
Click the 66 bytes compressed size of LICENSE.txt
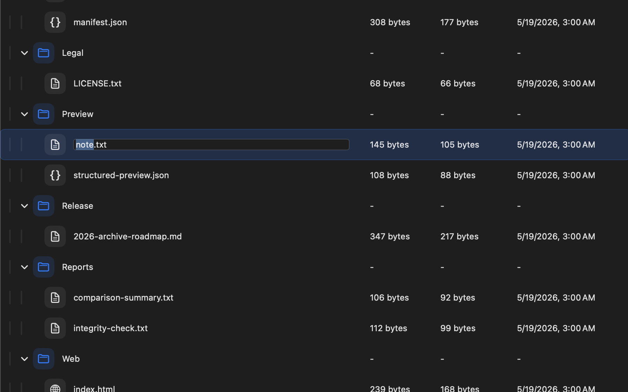(x=458, y=84)
